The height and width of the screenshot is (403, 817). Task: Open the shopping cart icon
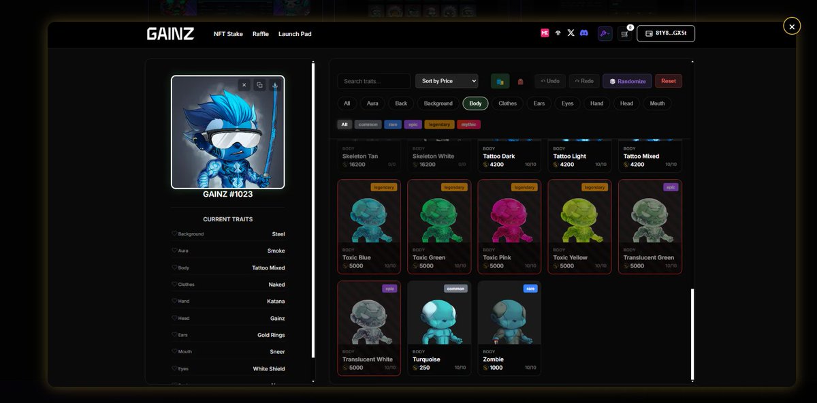pos(624,33)
